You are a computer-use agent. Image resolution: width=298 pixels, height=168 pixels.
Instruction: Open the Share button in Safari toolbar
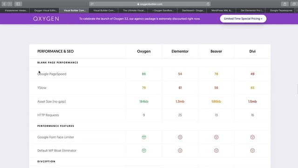point(284,4)
